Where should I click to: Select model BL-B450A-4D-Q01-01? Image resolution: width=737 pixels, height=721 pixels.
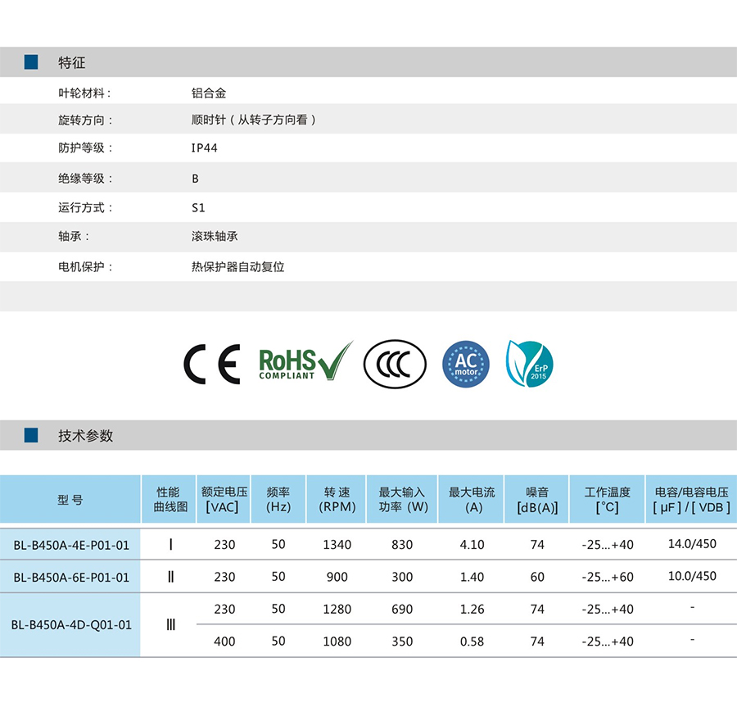pos(71,624)
